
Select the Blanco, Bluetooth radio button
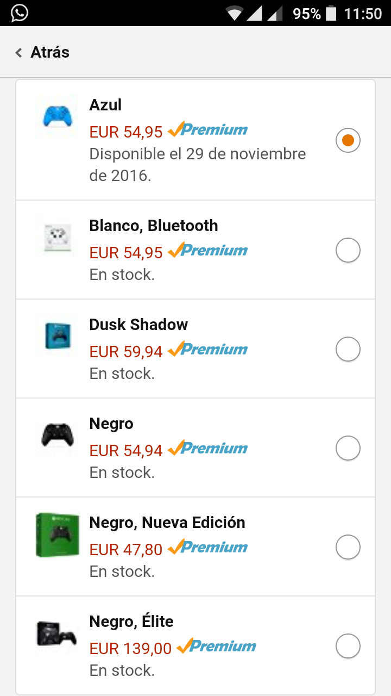(x=348, y=251)
